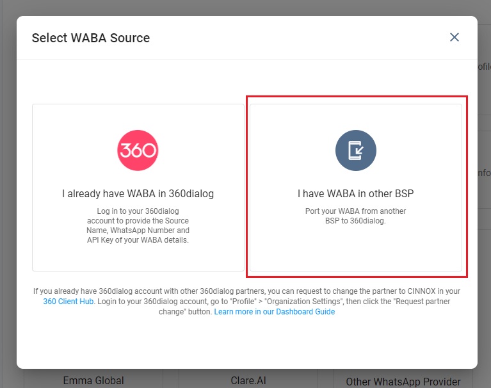Viewport: 491px width, 388px height.
Task: Click 'Port your WABA from another BSP' description
Action: click(356, 216)
